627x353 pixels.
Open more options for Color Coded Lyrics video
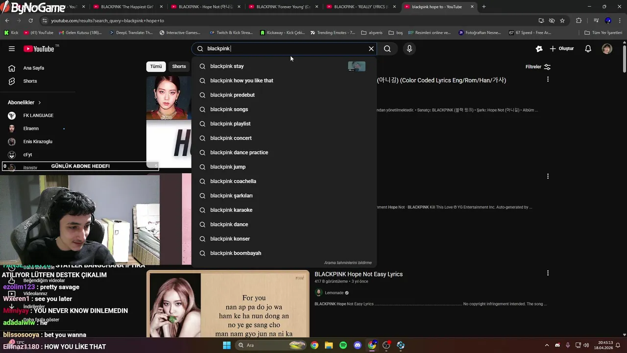pyautogui.click(x=548, y=79)
